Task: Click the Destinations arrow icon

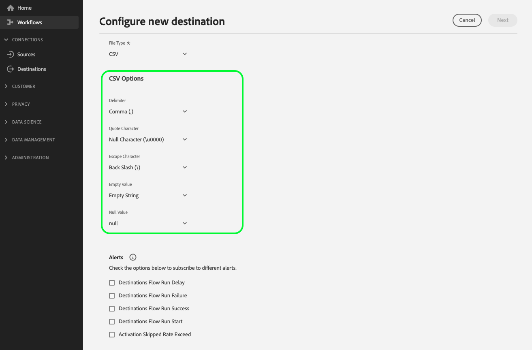Action: tap(11, 69)
